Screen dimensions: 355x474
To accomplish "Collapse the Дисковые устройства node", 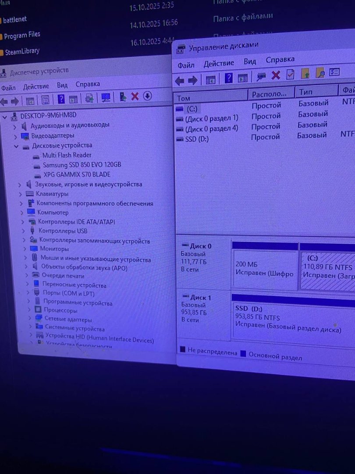I will click(16, 146).
